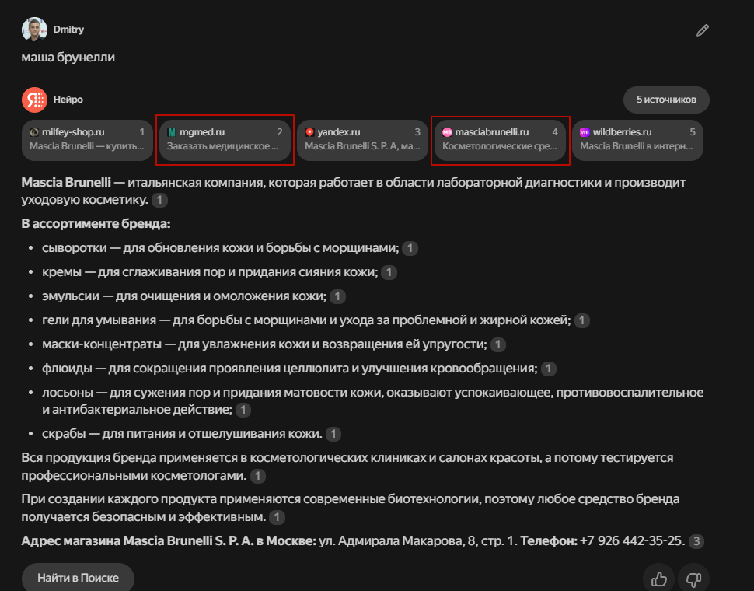Open the mgmed.ru source card
This screenshot has height=591, width=754.
coord(225,140)
